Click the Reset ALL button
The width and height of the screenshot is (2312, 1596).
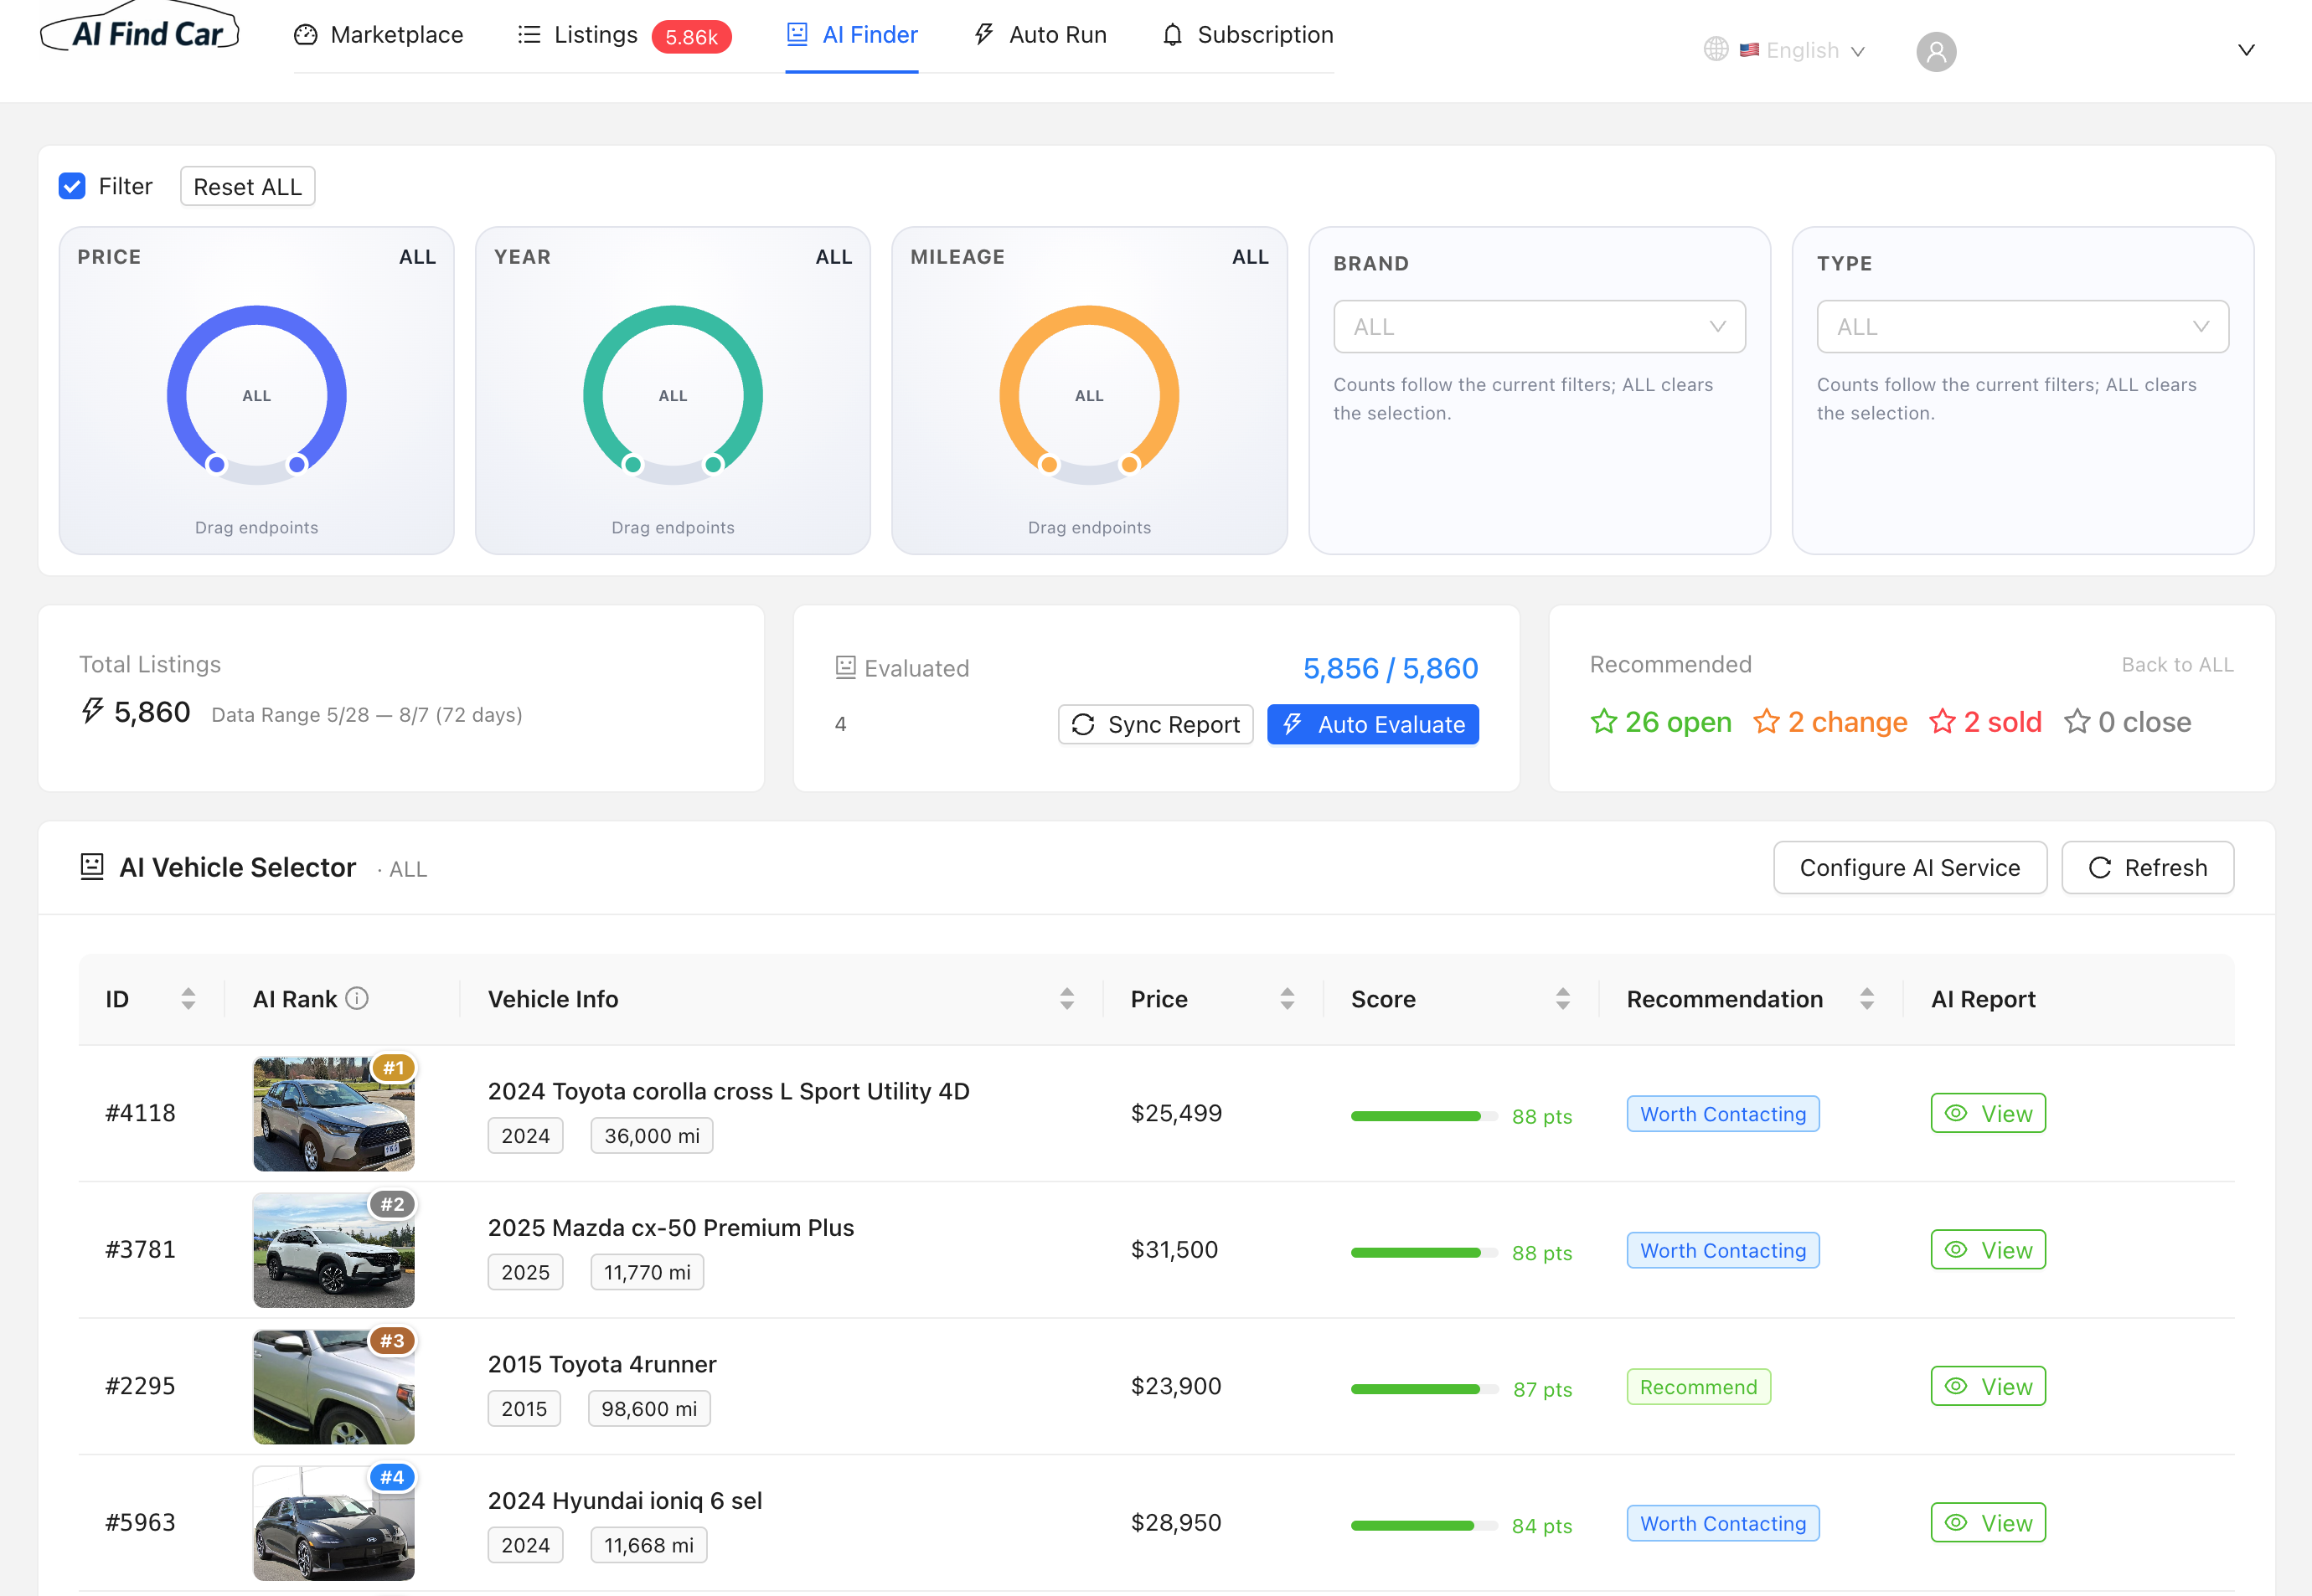click(247, 186)
